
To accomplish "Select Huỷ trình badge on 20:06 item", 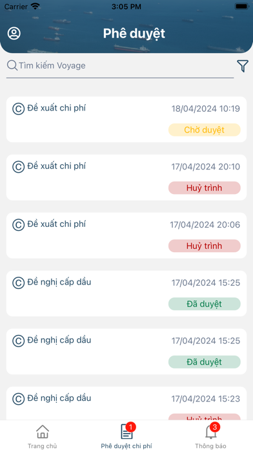I will (x=205, y=246).
